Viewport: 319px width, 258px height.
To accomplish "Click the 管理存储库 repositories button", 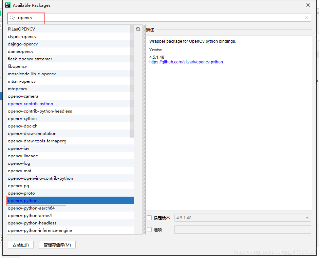I will click(57, 245).
